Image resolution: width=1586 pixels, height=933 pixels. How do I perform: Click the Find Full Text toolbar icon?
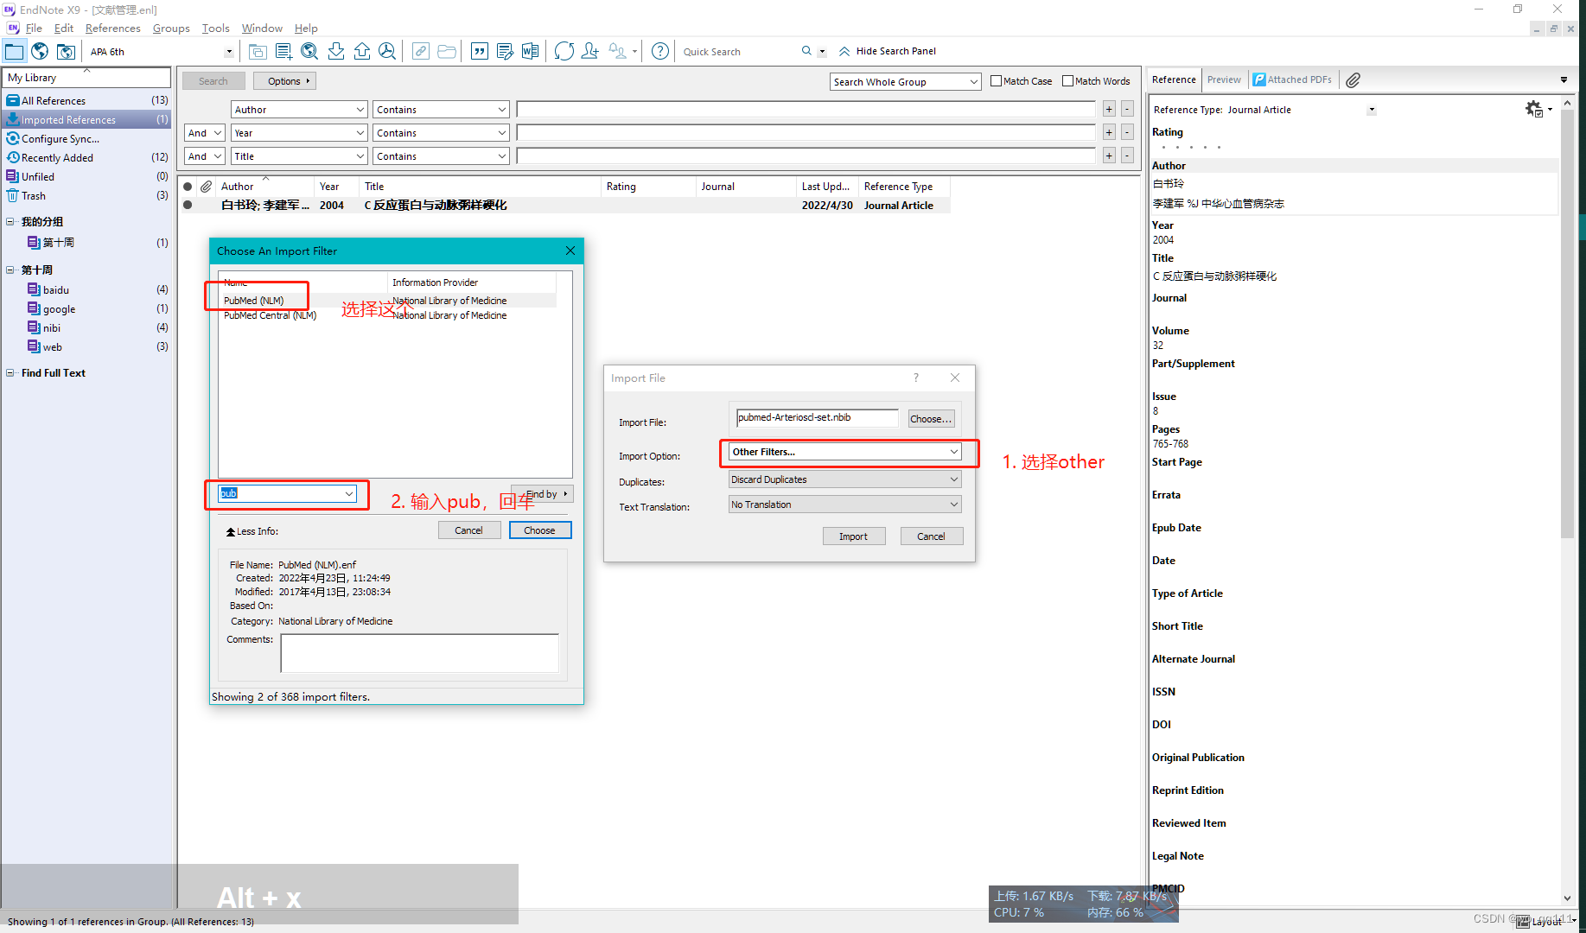pyautogui.click(x=387, y=51)
